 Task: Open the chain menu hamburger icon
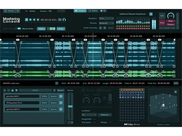54,90
